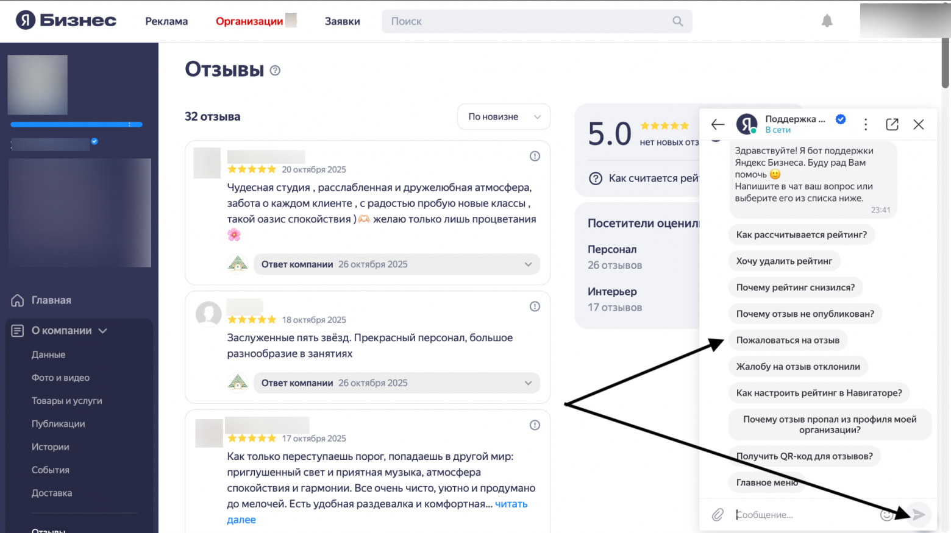Click reviewer avatar on 18 октября review
Image resolution: width=951 pixels, height=533 pixels.
(x=208, y=313)
